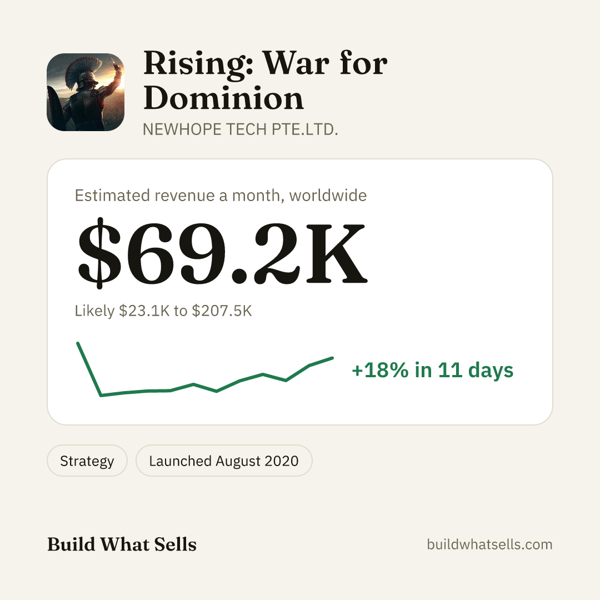
Task: Select the Strategy category tag
Action: (x=87, y=461)
